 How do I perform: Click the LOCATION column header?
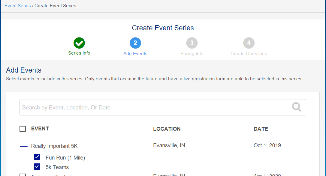(x=167, y=129)
